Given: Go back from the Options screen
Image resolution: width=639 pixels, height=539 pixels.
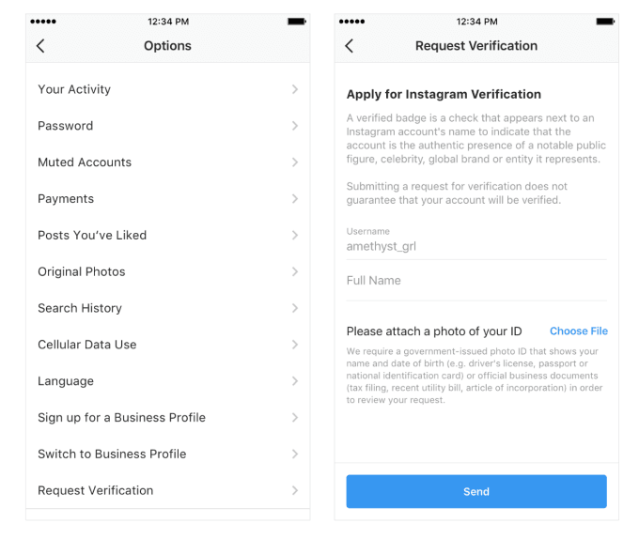Looking at the screenshot, I should [x=39, y=46].
